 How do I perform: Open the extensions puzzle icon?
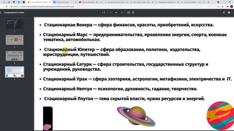click(227, 7)
